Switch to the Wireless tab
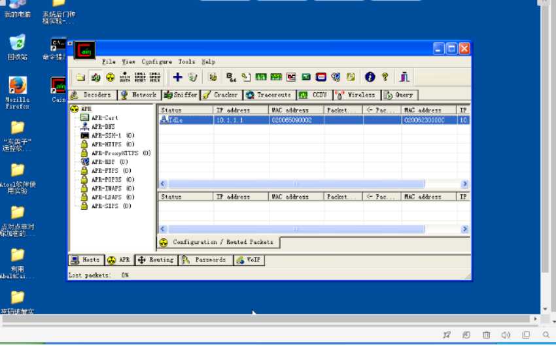The height and width of the screenshot is (349, 556). (x=356, y=95)
